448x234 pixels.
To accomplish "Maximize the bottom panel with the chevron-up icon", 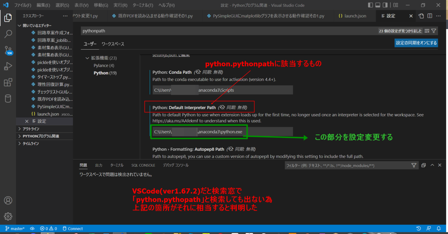I will 432,165.
